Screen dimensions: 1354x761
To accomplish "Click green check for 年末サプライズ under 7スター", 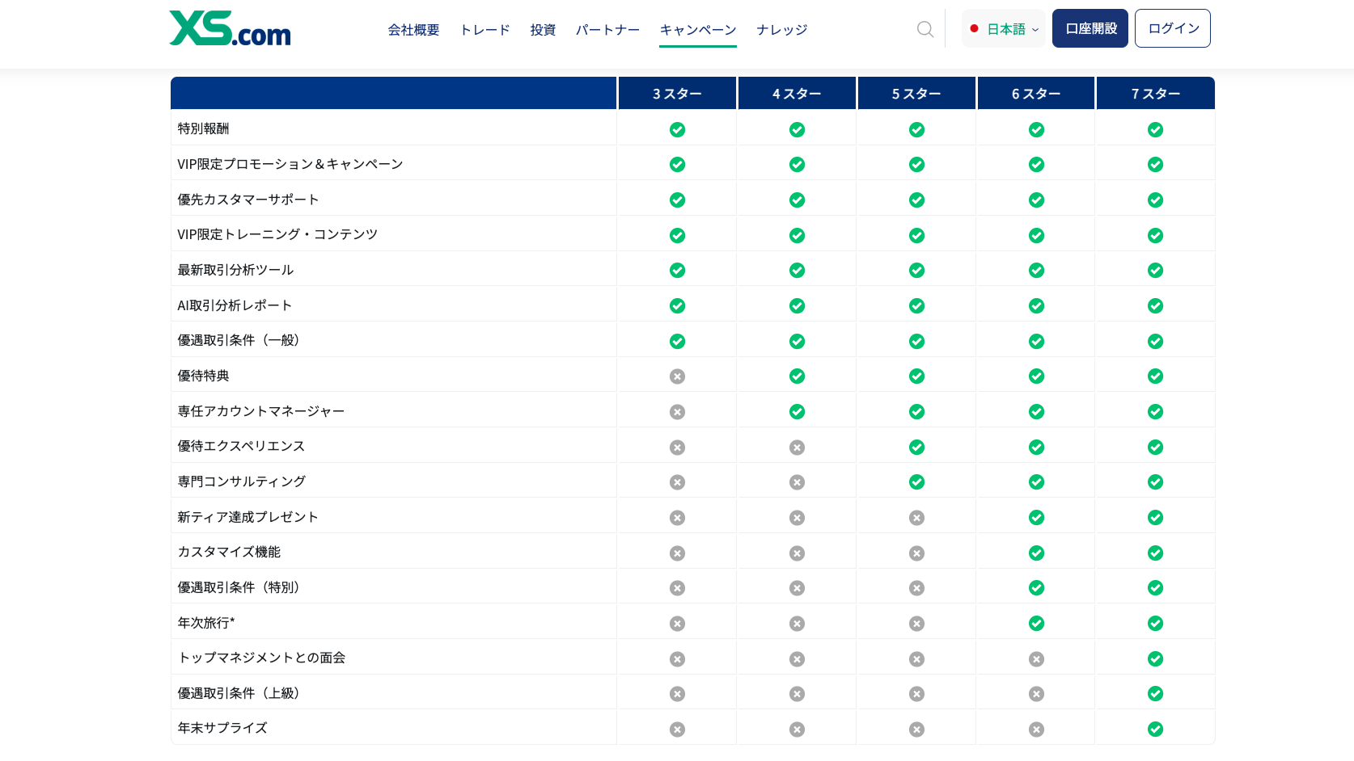I will 1155,729.
